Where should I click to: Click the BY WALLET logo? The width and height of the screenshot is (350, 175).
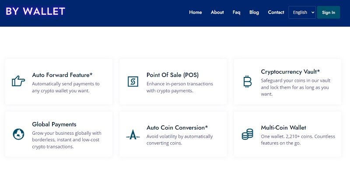[35, 11]
